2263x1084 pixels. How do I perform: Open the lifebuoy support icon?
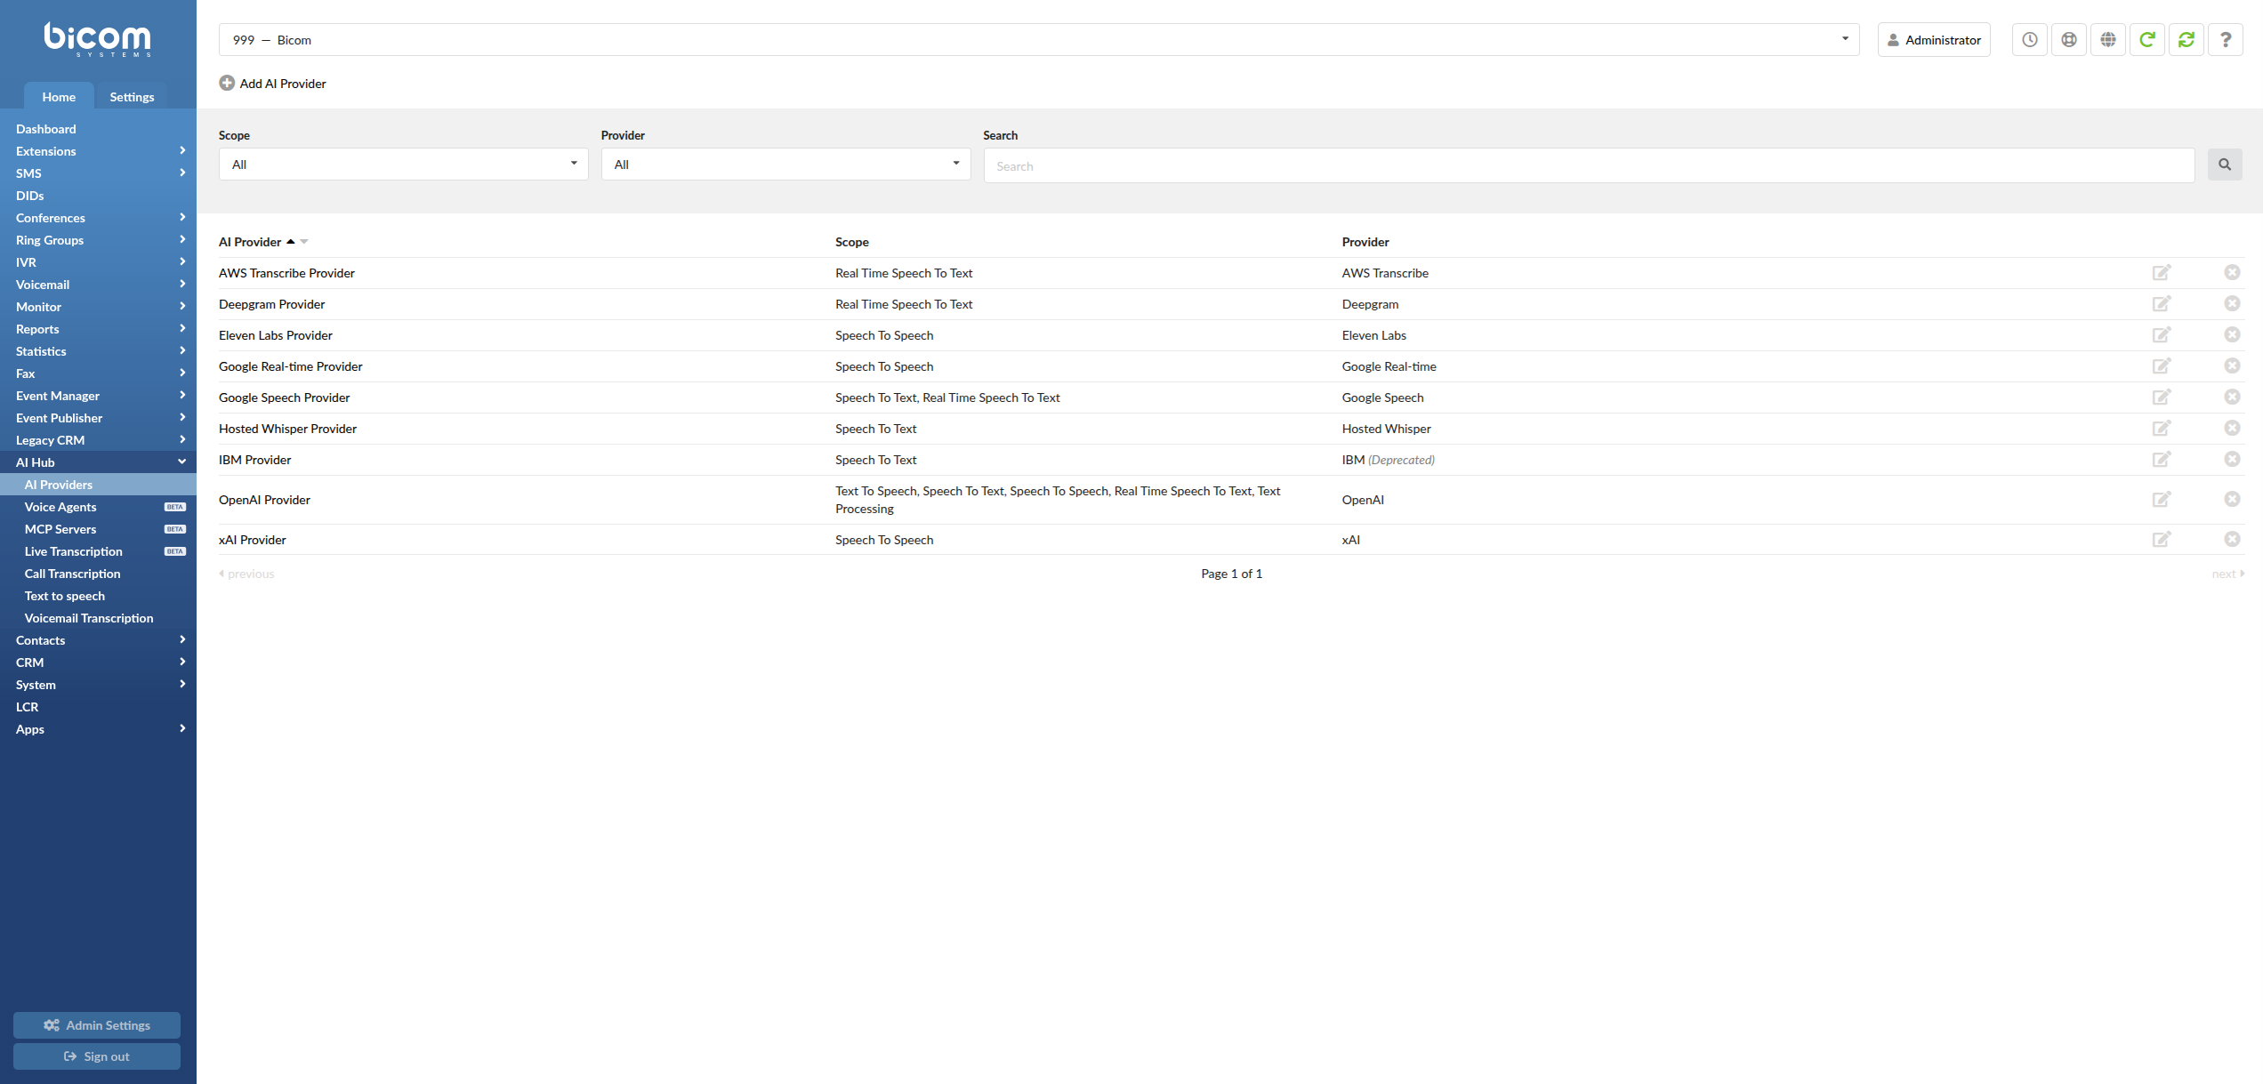(2068, 40)
